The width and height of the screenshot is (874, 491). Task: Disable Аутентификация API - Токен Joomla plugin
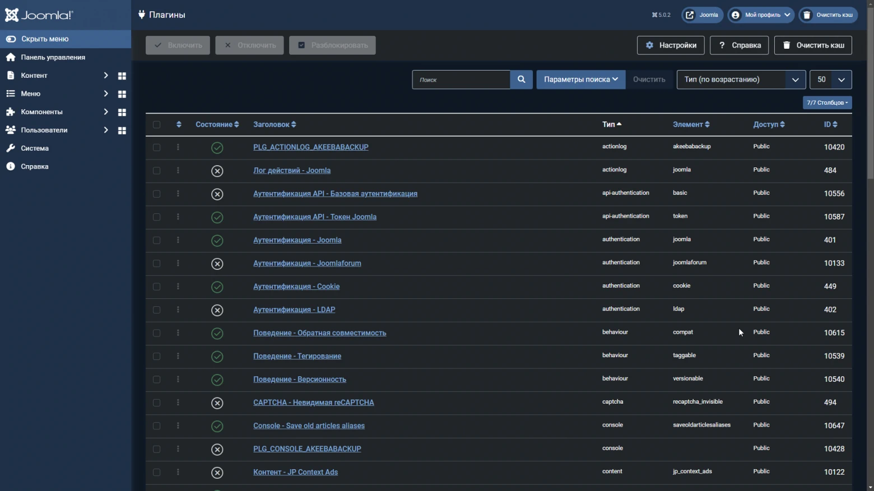(217, 217)
